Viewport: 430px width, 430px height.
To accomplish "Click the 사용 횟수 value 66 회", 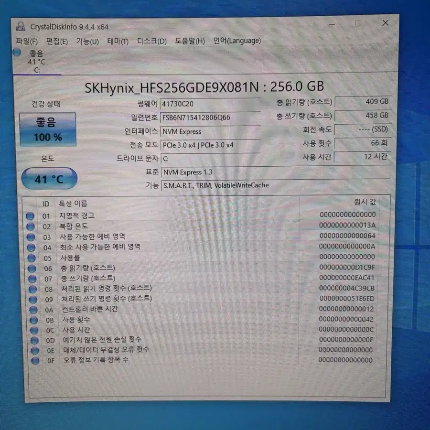I will (363, 143).
